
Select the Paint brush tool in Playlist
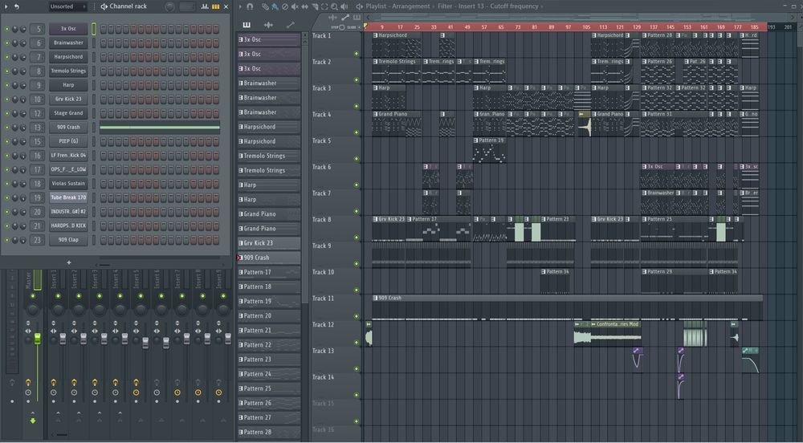pyautogui.click(x=275, y=6)
